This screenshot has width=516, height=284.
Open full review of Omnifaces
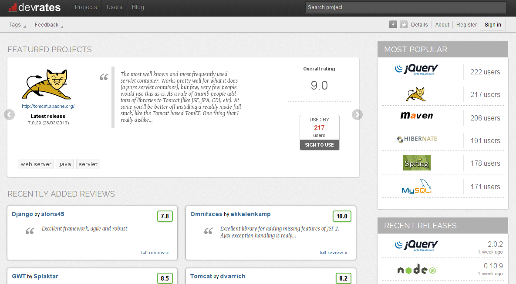point(334,252)
